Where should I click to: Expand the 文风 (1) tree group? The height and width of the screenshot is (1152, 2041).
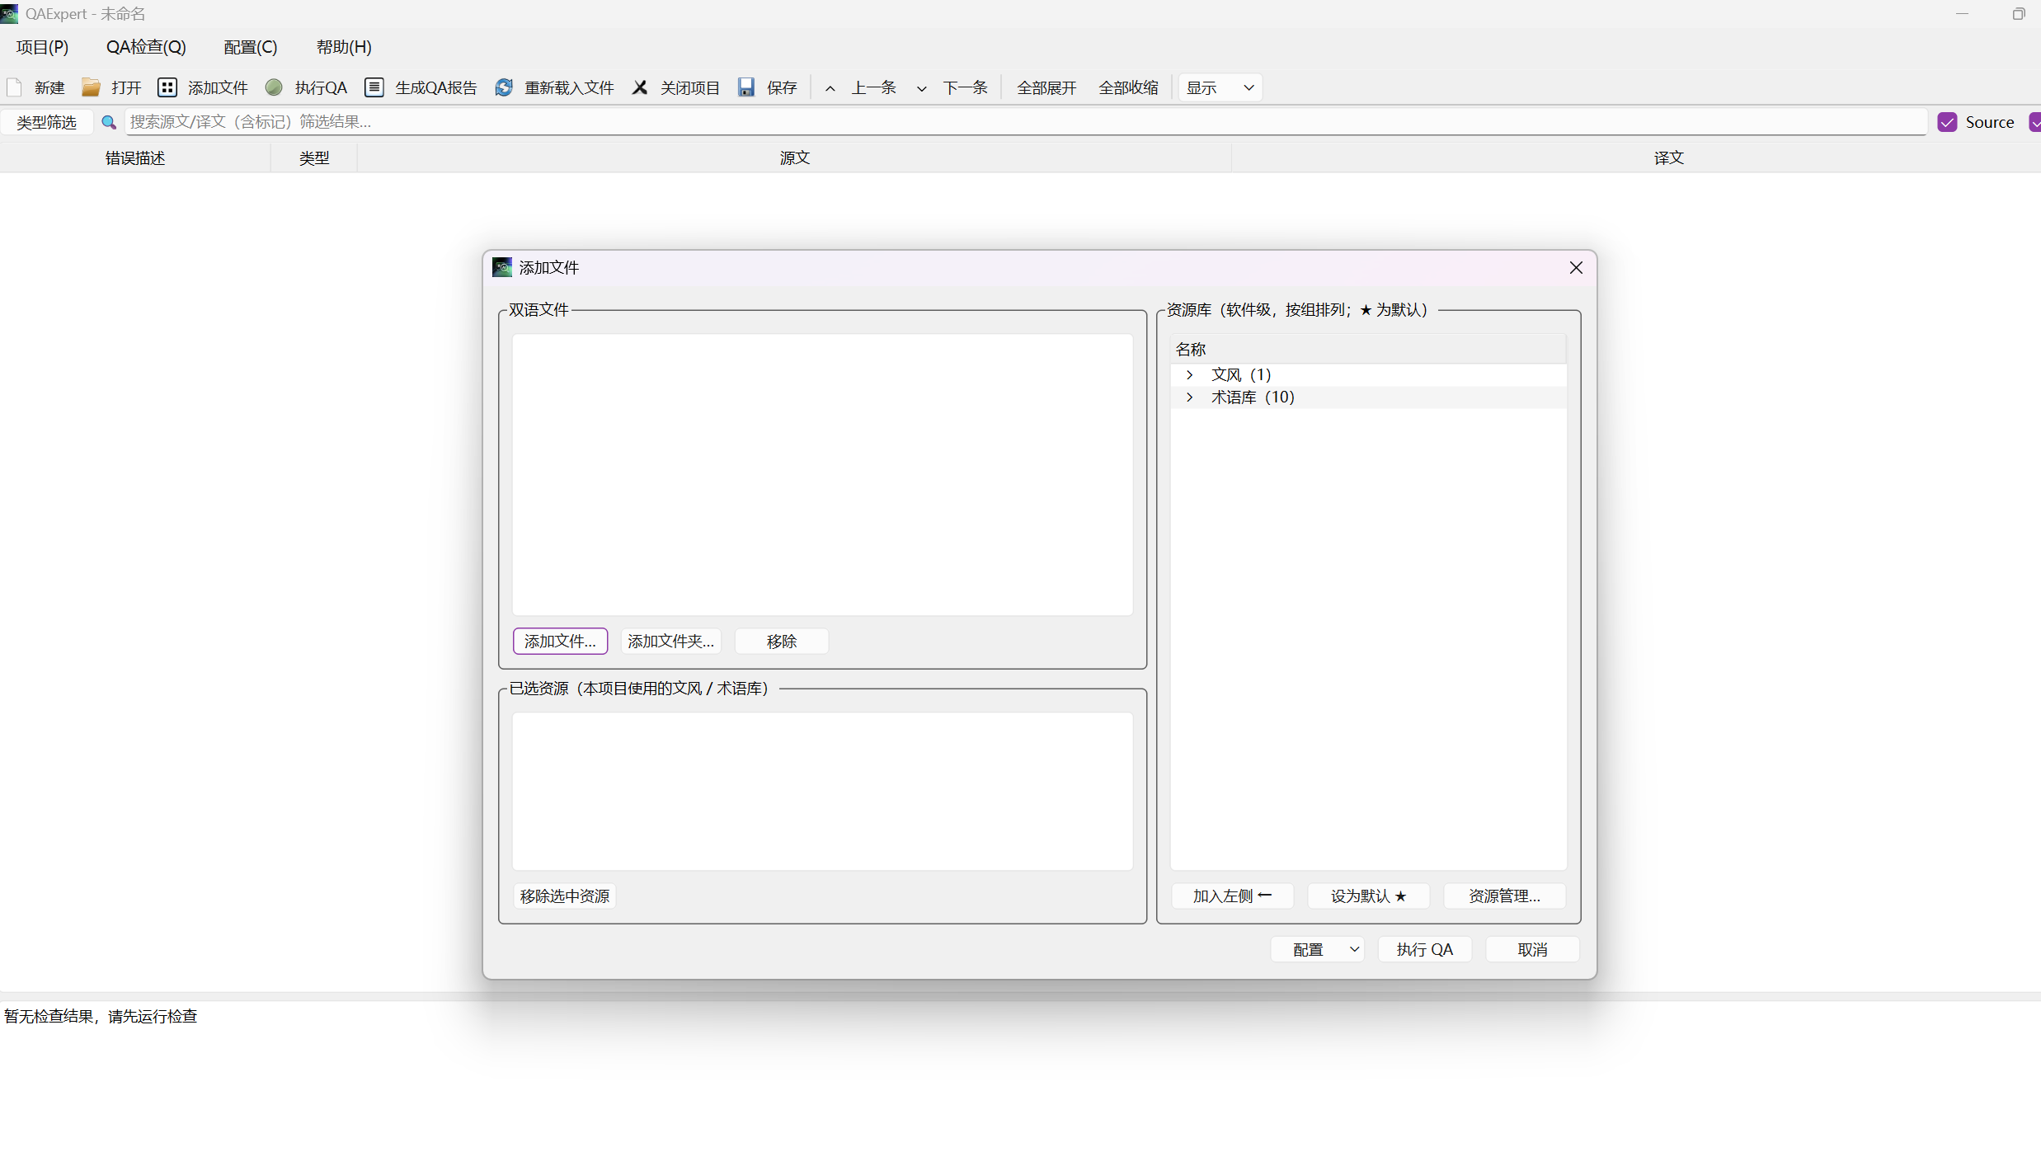(1189, 374)
